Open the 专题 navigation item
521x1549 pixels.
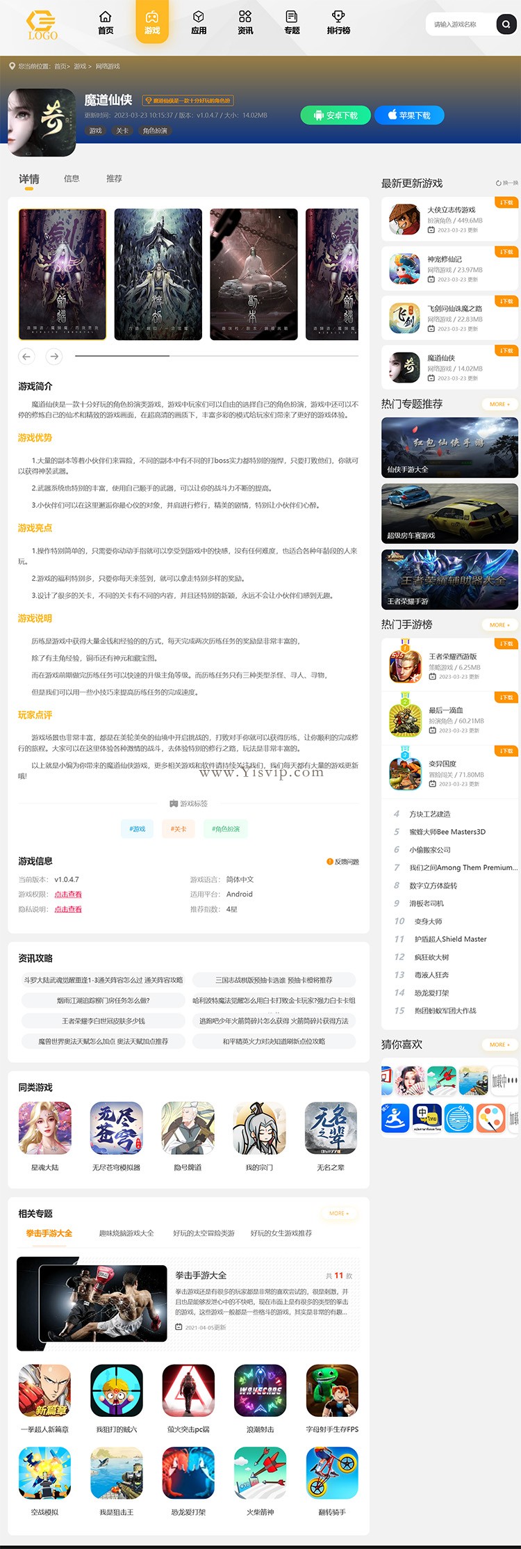pos(292,23)
